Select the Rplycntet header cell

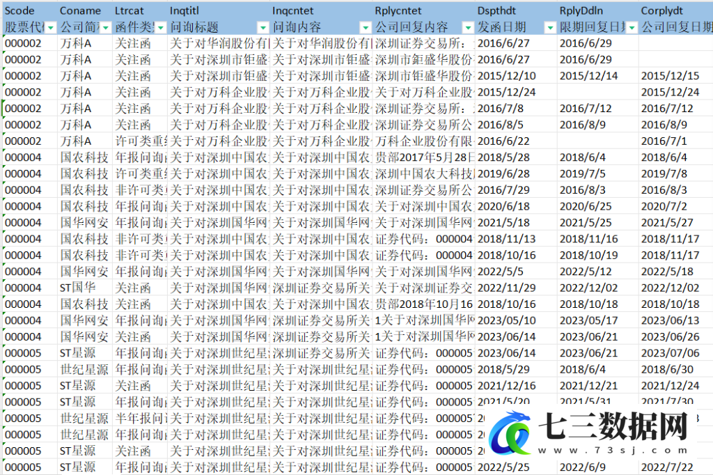[424, 10]
